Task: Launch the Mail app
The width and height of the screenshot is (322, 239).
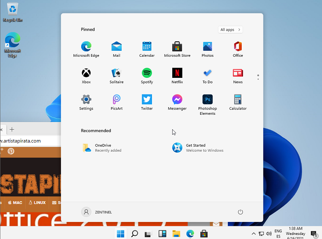Action: pyautogui.click(x=116, y=49)
